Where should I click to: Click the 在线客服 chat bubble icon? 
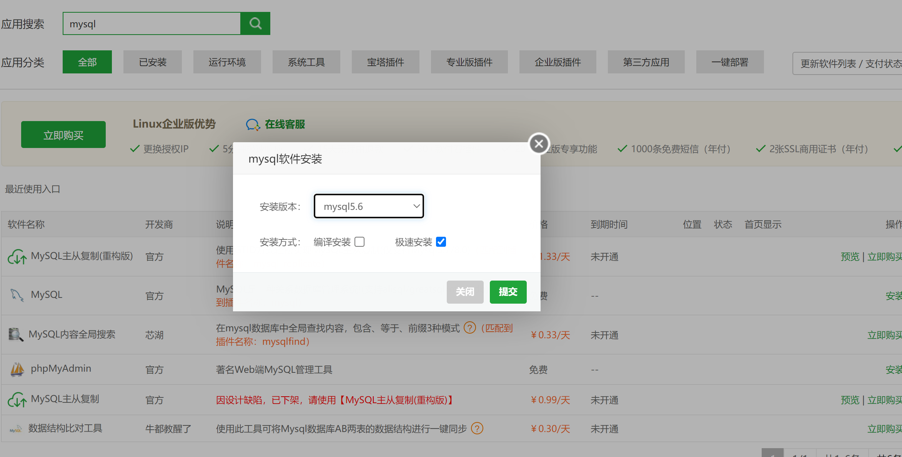[253, 125]
